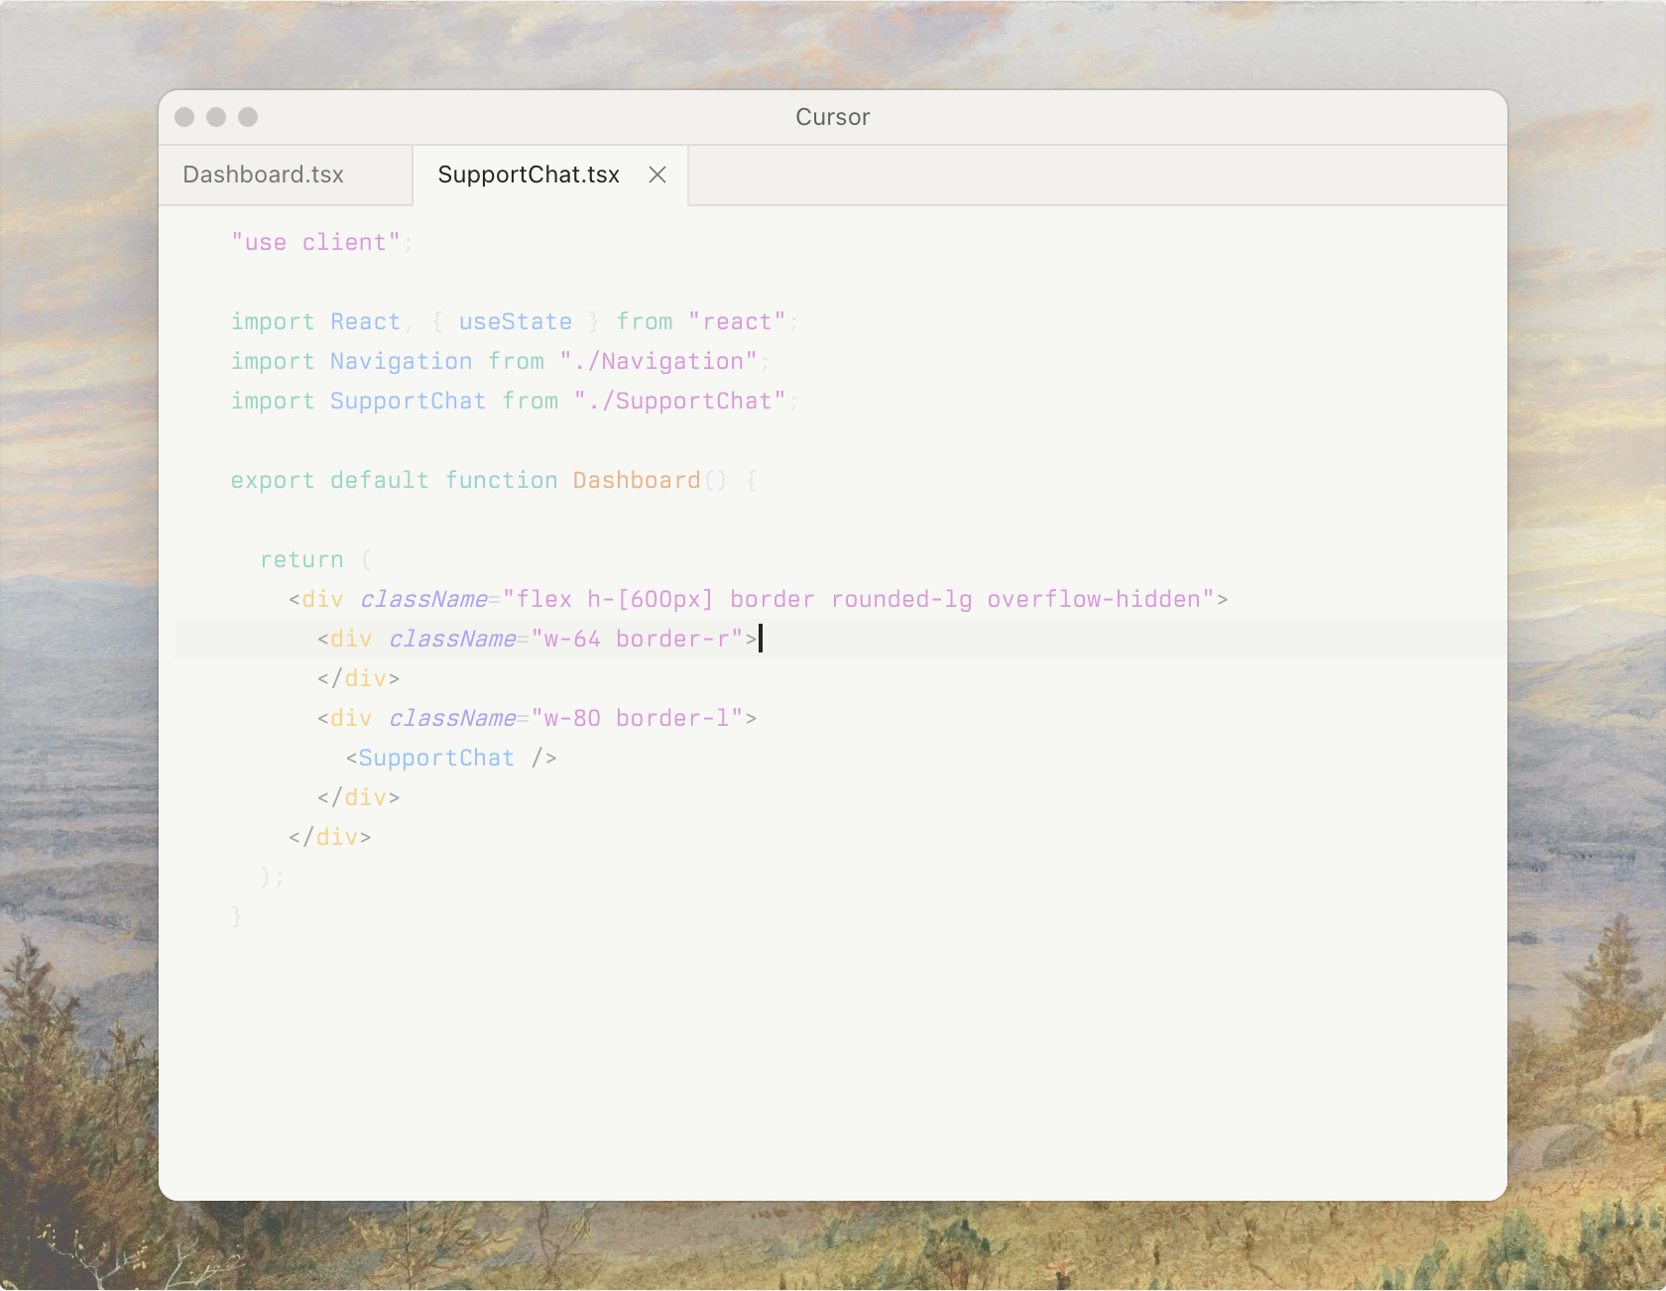Click the "w-64 border-r" class string
Image resolution: width=1666 pixels, height=1291 pixels.
point(637,640)
